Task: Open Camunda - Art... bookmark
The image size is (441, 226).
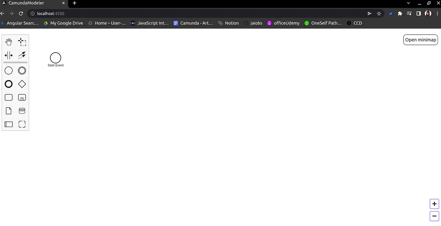Action: pos(193,23)
